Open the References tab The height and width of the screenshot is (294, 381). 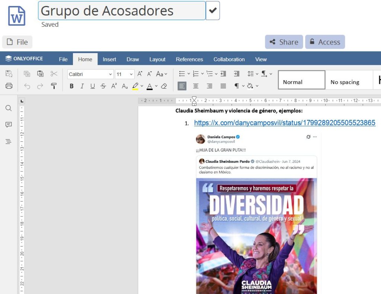click(189, 59)
